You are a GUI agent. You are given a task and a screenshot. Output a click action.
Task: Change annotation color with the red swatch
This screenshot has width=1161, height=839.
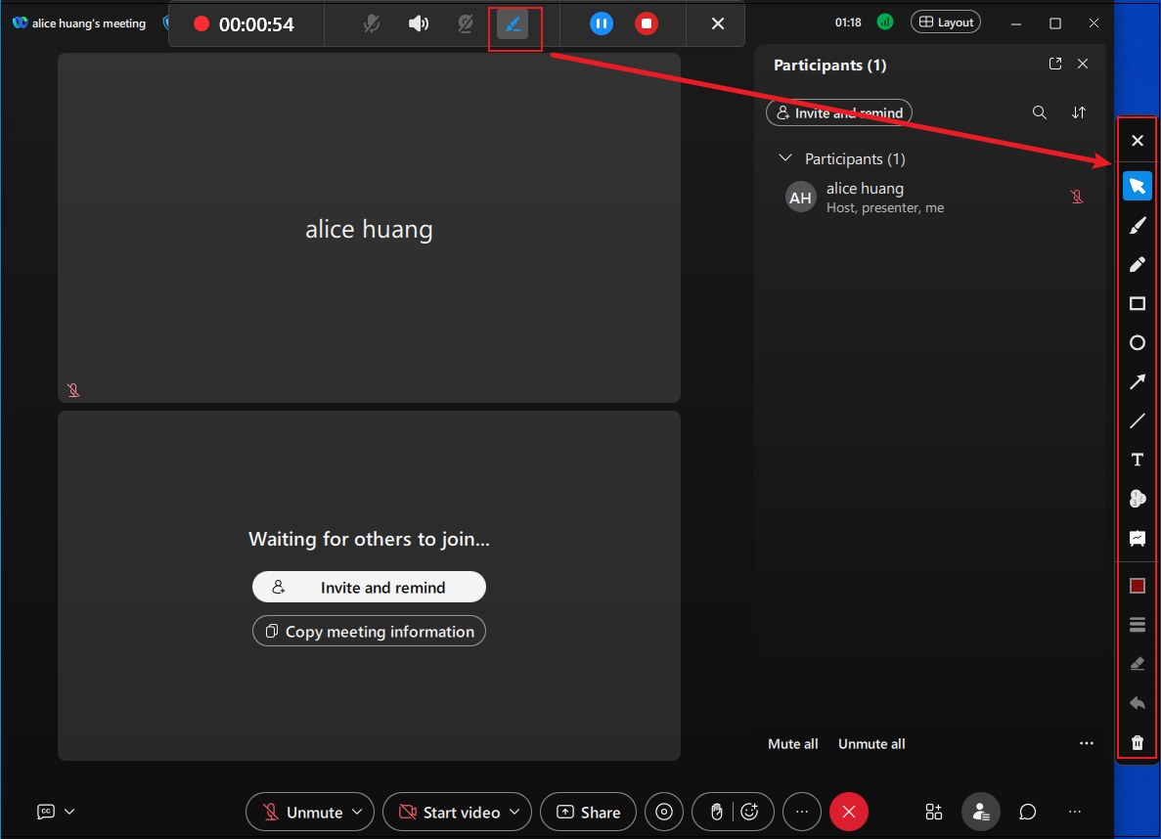click(1137, 585)
